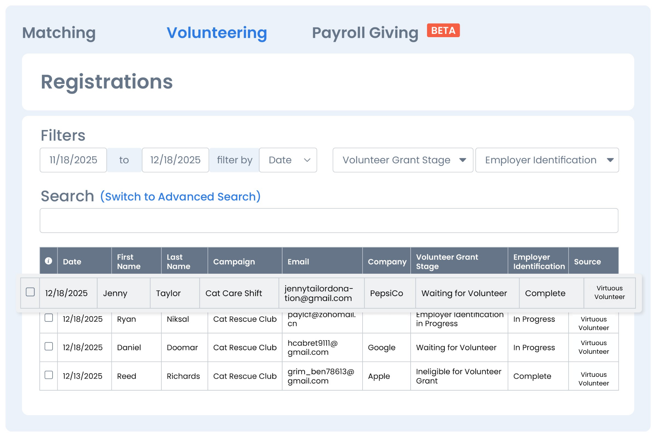Edit the start date 11/18/2025 field

[x=73, y=160]
